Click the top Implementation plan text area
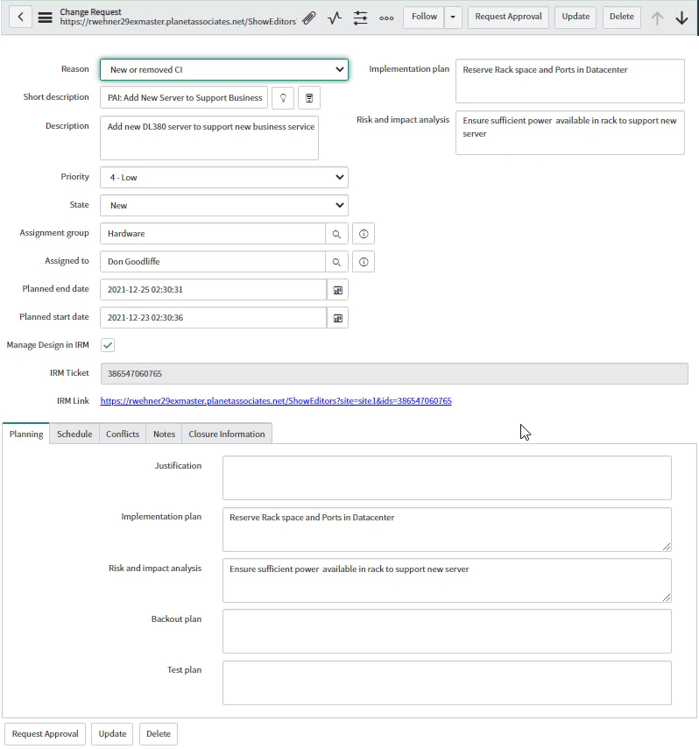 click(x=570, y=81)
